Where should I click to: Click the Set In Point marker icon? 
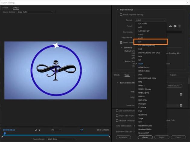click(36, 130)
